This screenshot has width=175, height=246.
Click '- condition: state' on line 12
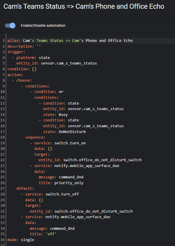(x=59, y=103)
